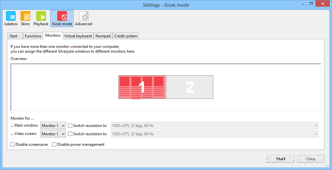Click the Close button at bottom
This screenshot has height=170, width=332.
(x=311, y=159)
